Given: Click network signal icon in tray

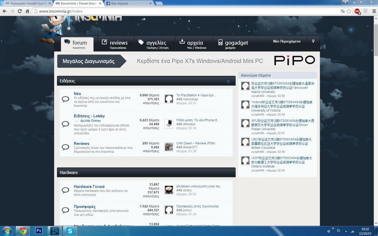Looking at the screenshot, I should point(352,231).
